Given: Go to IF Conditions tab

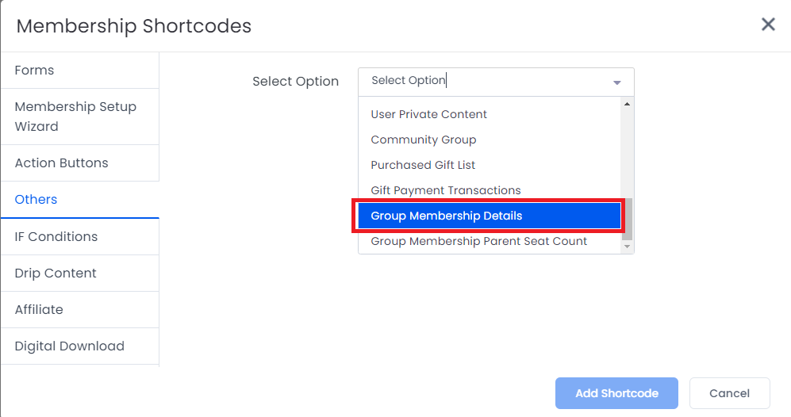Looking at the screenshot, I should 56,237.
